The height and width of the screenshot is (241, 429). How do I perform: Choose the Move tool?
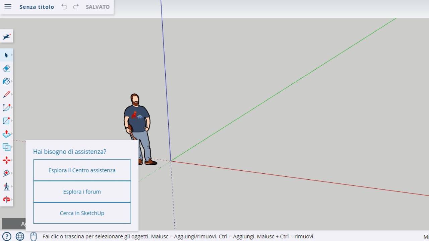[x=6, y=160]
